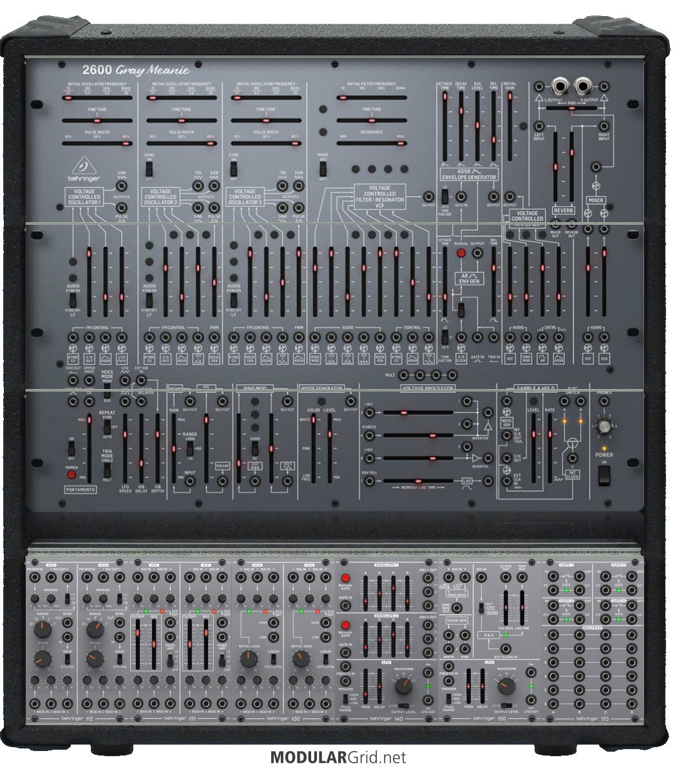The height and width of the screenshot is (771, 677).
Task: Push the red MANUAL button of AR envelope
Action: pyautogui.click(x=461, y=253)
